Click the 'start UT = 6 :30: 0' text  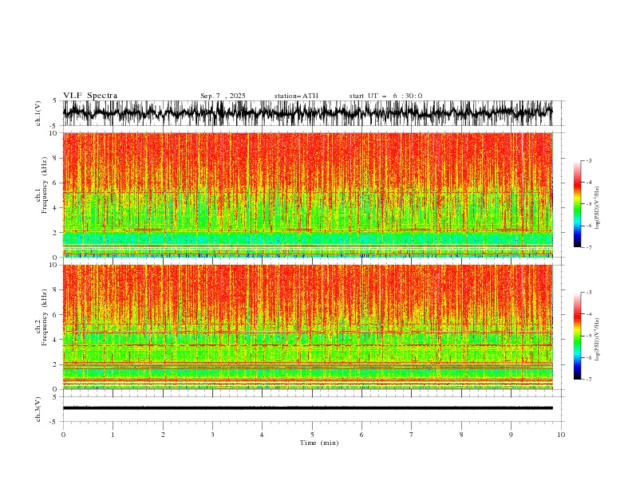385,96
